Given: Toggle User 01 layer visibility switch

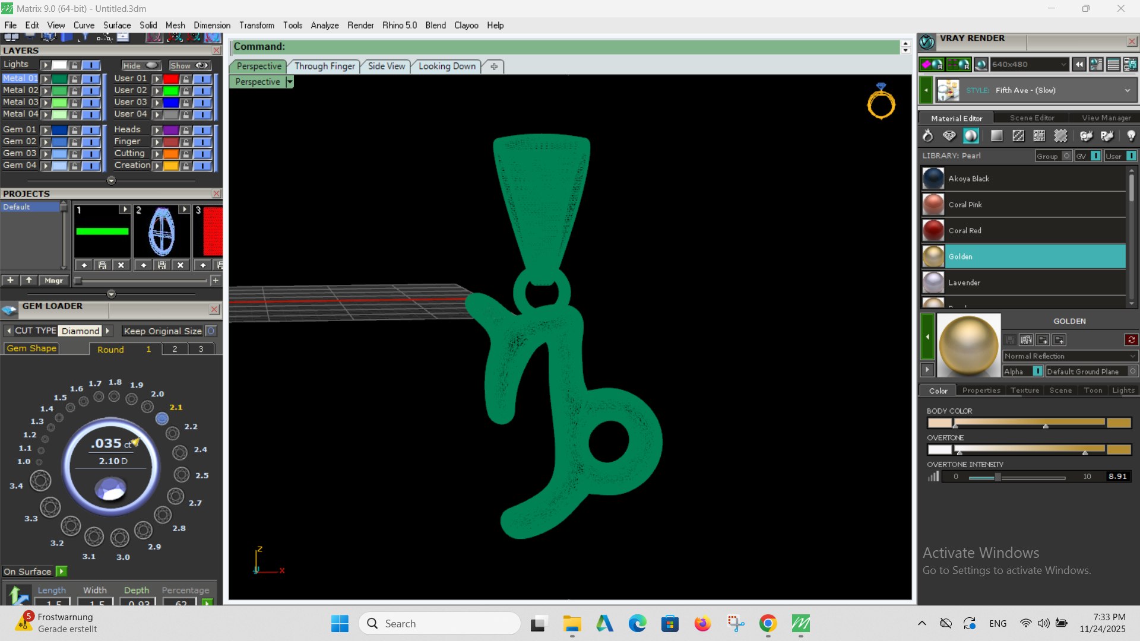Looking at the screenshot, I should pyautogui.click(x=202, y=78).
